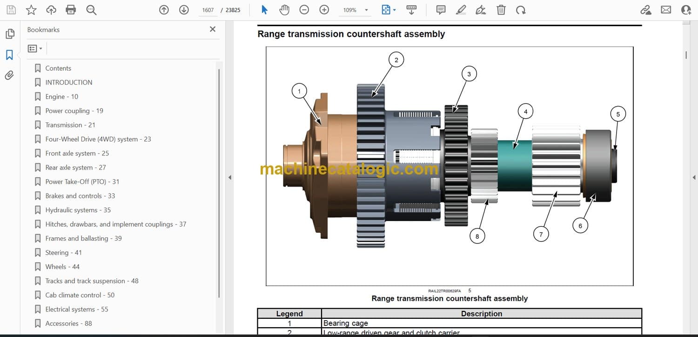
Task: Toggle the Page thumbnails panel icon
Action: tap(9, 34)
